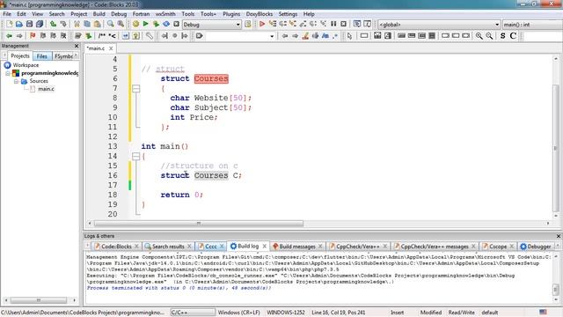
Task: Open the Debug menu
Action: 119,14
